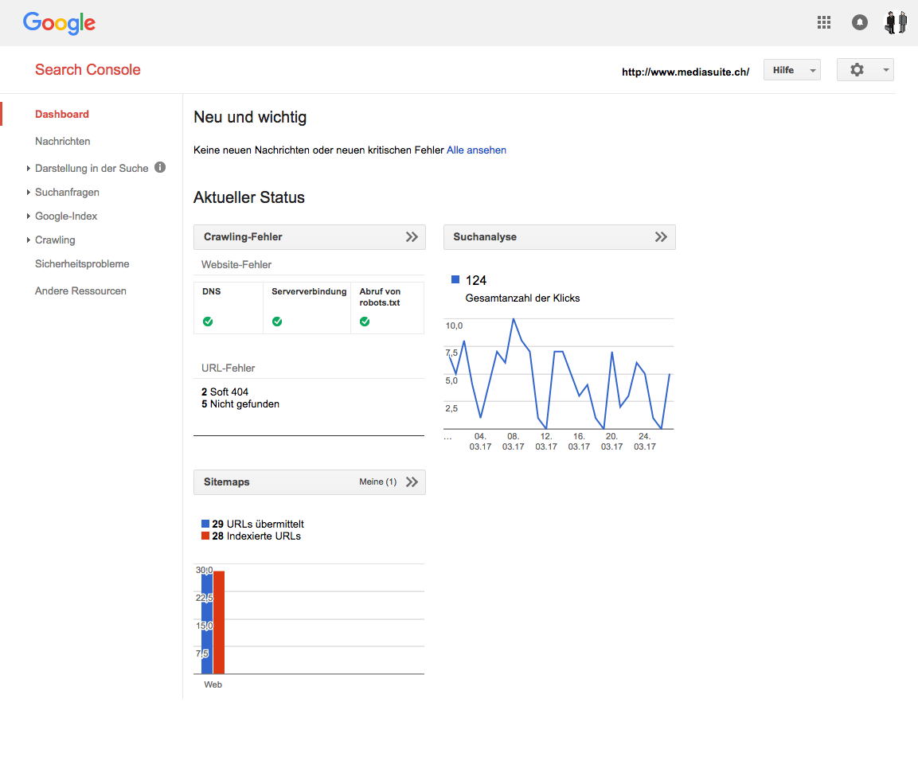Click the Search Console title

[x=88, y=70]
